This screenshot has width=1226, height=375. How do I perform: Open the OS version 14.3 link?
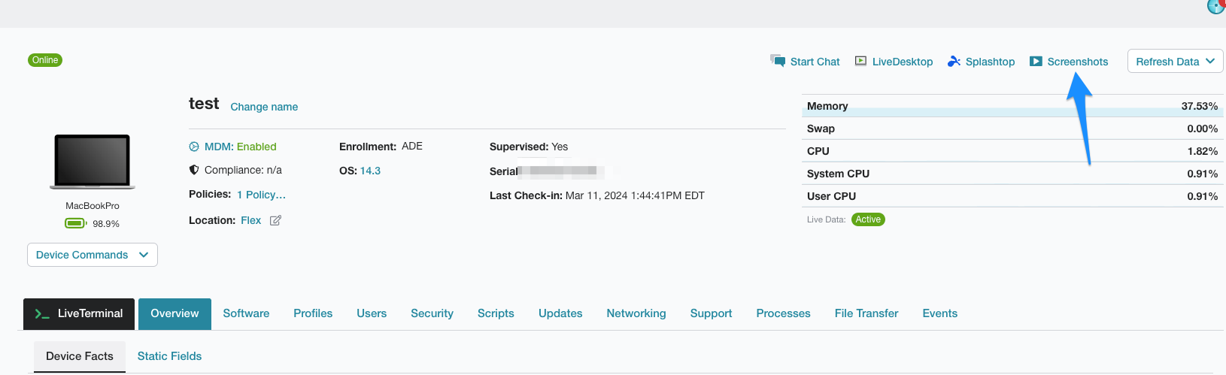370,171
